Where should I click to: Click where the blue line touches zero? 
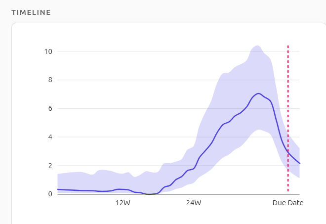(150, 194)
